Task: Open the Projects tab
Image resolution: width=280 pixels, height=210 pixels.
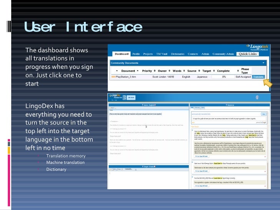Action: (148, 54)
